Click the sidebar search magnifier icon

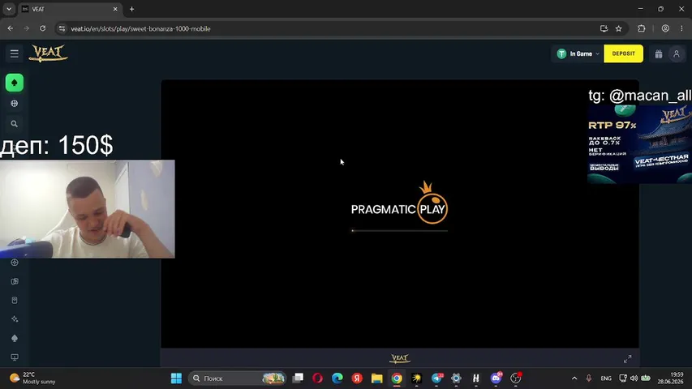15,124
